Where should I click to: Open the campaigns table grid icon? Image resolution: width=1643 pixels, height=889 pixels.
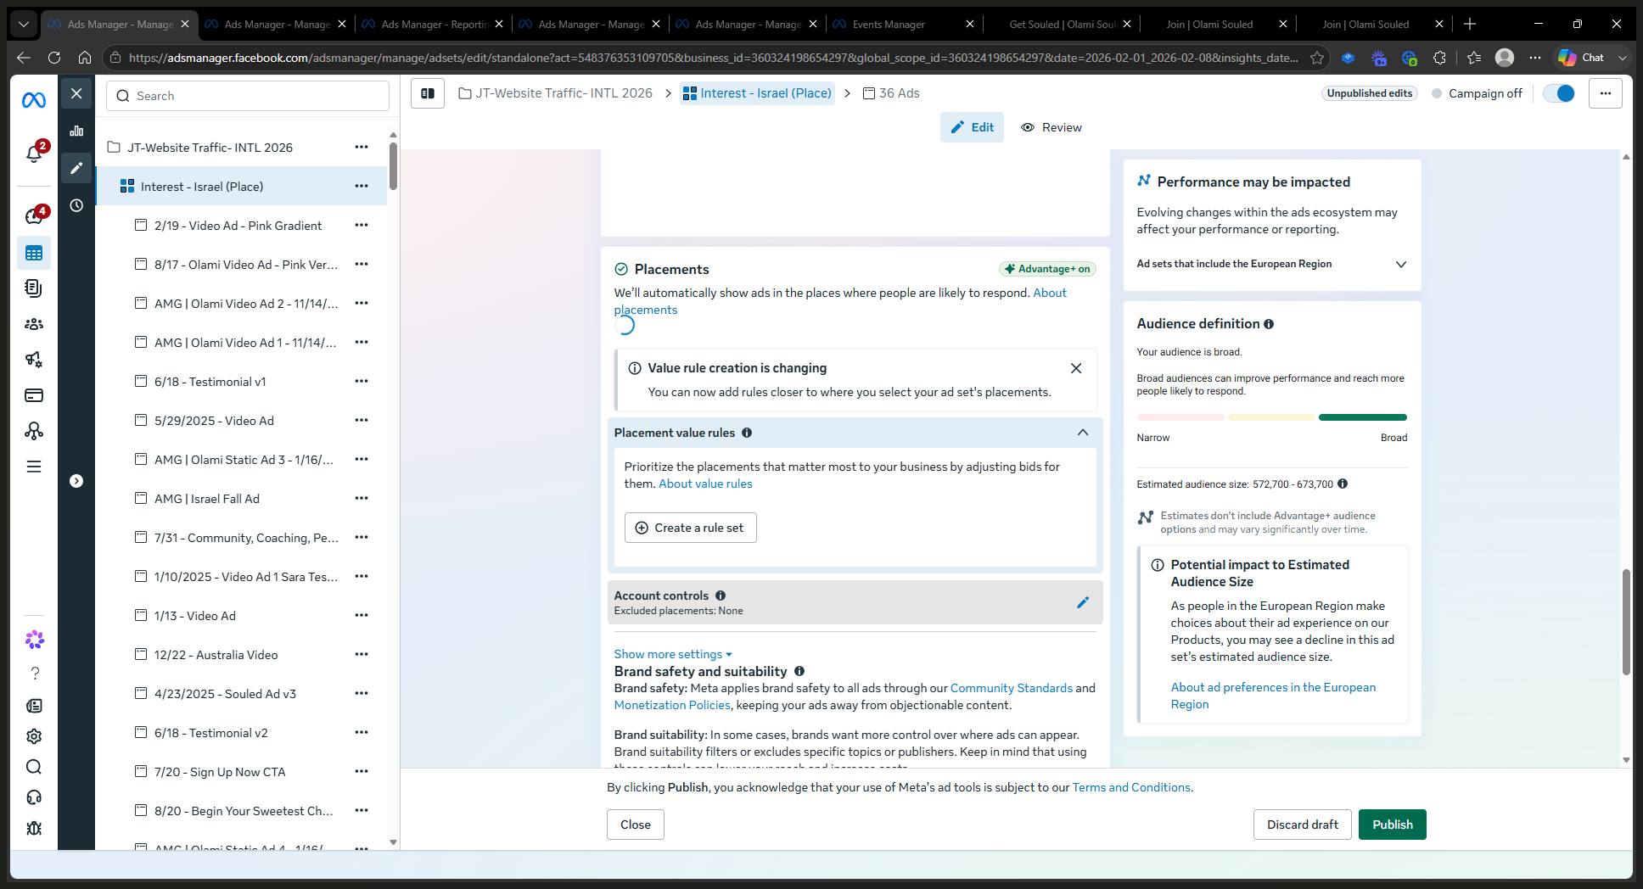coord(34,253)
